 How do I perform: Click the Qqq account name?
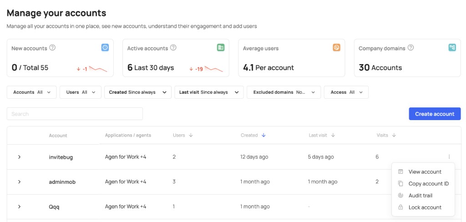pyautogui.click(x=54, y=207)
